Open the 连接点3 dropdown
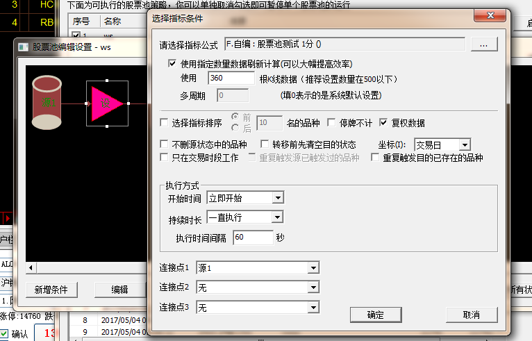 point(313,308)
